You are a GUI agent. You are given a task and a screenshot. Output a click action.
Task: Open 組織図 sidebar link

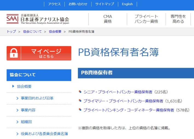pyautogui.click(x=26, y=122)
